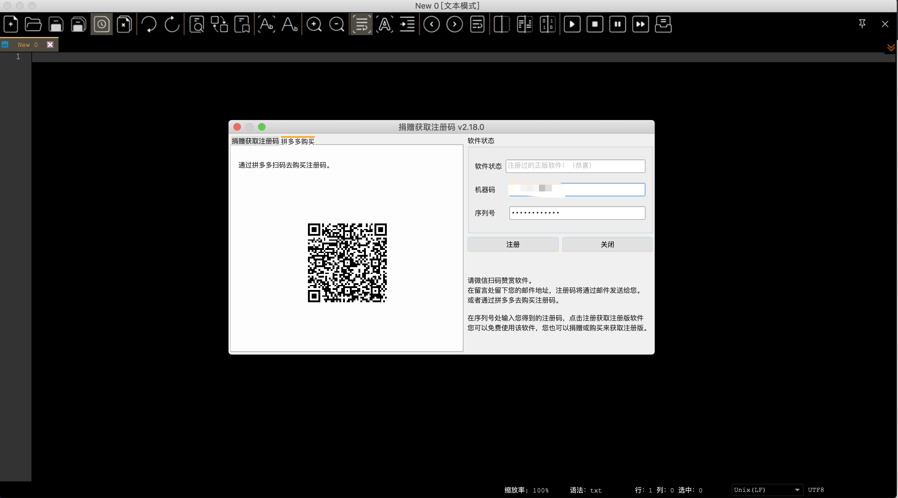Screen dimensions: 898x498
Task: Click the 行: 1 status entry
Action: [x=643, y=490]
